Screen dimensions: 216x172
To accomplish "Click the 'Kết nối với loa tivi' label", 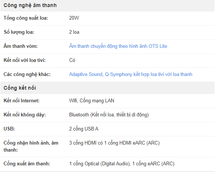I will [25, 60].
